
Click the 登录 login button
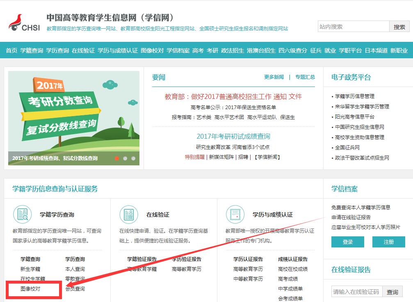pos(347,242)
